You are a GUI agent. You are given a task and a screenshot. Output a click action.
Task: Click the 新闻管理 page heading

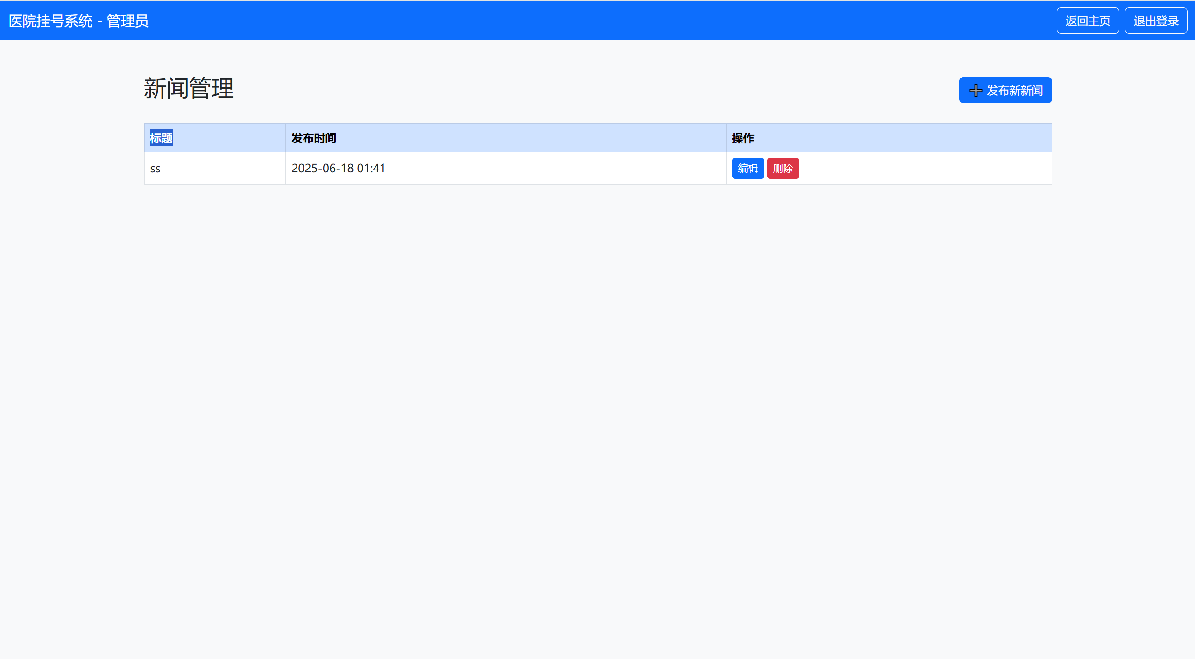coord(188,89)
